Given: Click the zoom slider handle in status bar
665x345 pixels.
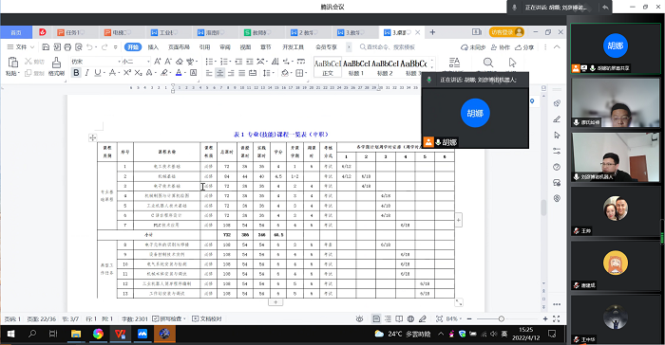Looking at the screenshot, I should pyautogui.click(x=502, y=318).
